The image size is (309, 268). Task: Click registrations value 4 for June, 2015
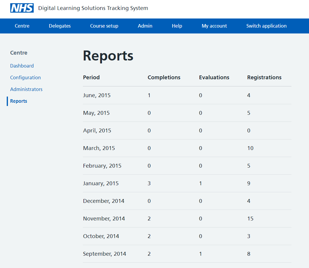tap(249, 95)
